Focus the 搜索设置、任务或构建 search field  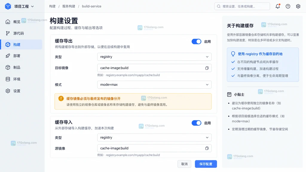(242, 7)
